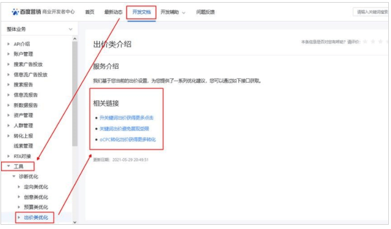Rate the page with third star
This screenshot has width=391, height=229.
point(381,41)
